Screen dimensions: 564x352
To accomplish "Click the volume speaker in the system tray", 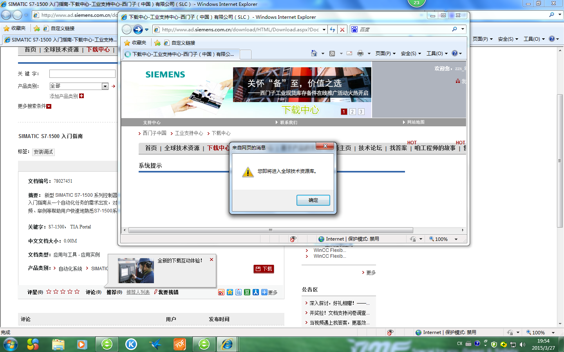I will (x=522, y=345).
